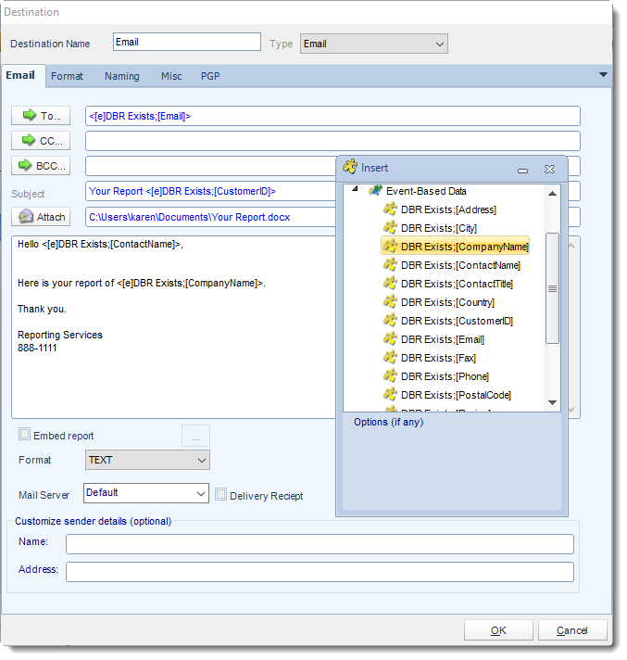The height and width of the screenshot is (660, 627).
Task: Click the DBR Exists;[PostalCode] item icon
Action: click(390, 394)
